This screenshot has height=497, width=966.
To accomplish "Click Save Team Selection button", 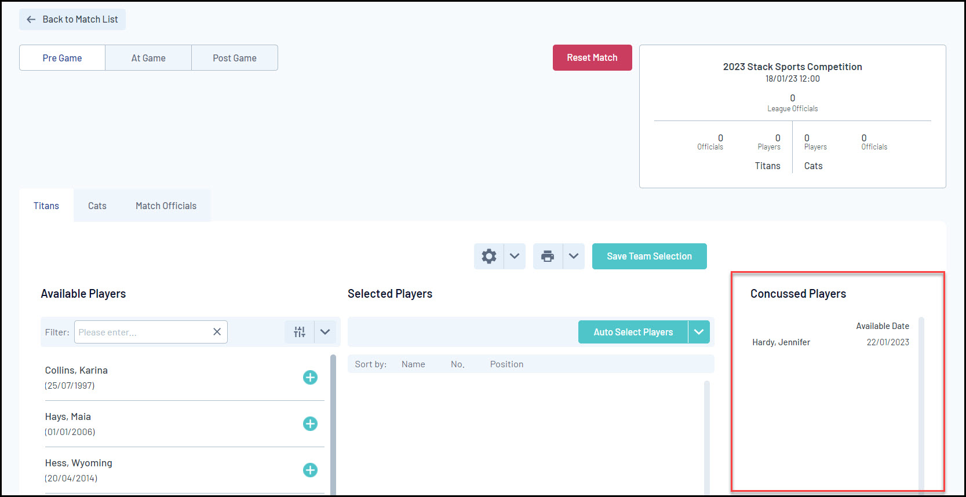I will [x=650, y=257].
